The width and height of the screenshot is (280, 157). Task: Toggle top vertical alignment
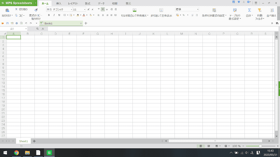[x=99, y=9]
